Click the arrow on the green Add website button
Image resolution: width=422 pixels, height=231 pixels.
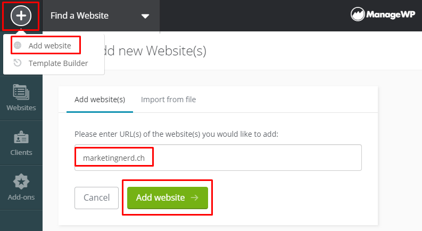[x=195, y=197]
